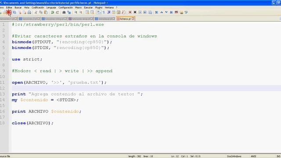Toggle synchronized horizontal scrolling icon
The image size is (281, 158).
92,12
